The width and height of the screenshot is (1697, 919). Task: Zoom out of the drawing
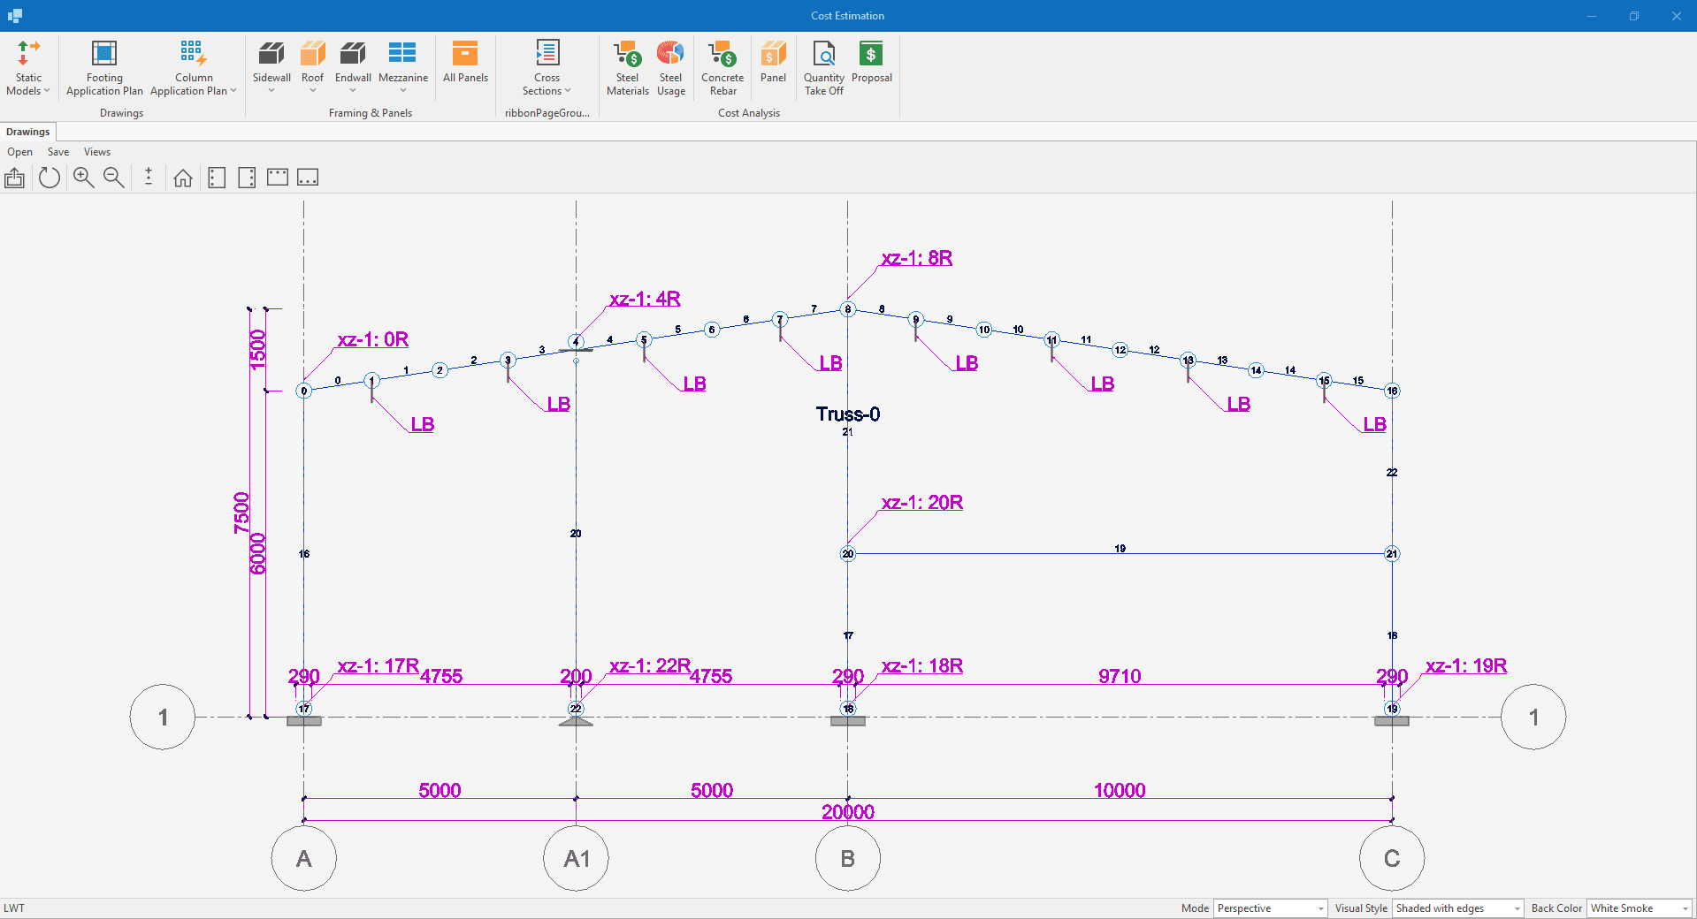(114, 178)
